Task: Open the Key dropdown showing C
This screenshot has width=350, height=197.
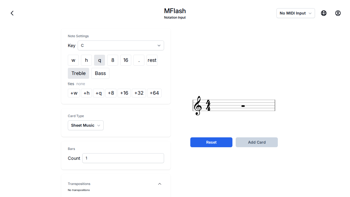Action: (x=121, y=45)
